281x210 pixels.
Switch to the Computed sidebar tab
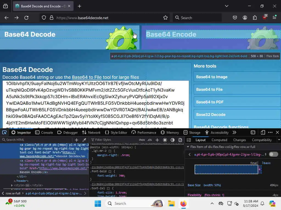[x=219, y=140]
